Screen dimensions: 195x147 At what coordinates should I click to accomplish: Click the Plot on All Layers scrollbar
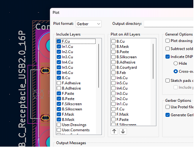153,61
